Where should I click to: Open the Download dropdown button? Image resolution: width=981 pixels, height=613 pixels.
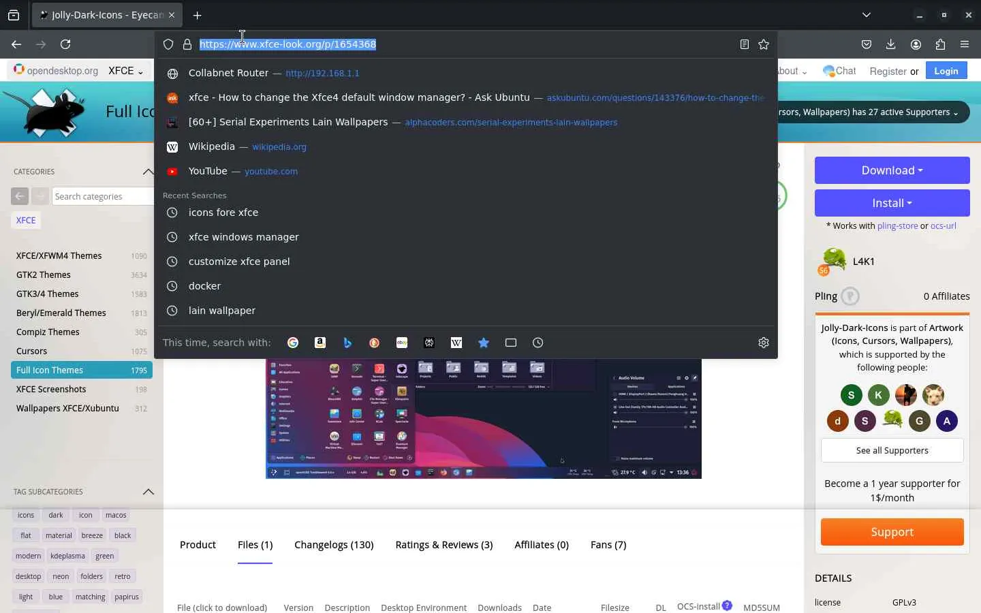(x=892, y=170)
